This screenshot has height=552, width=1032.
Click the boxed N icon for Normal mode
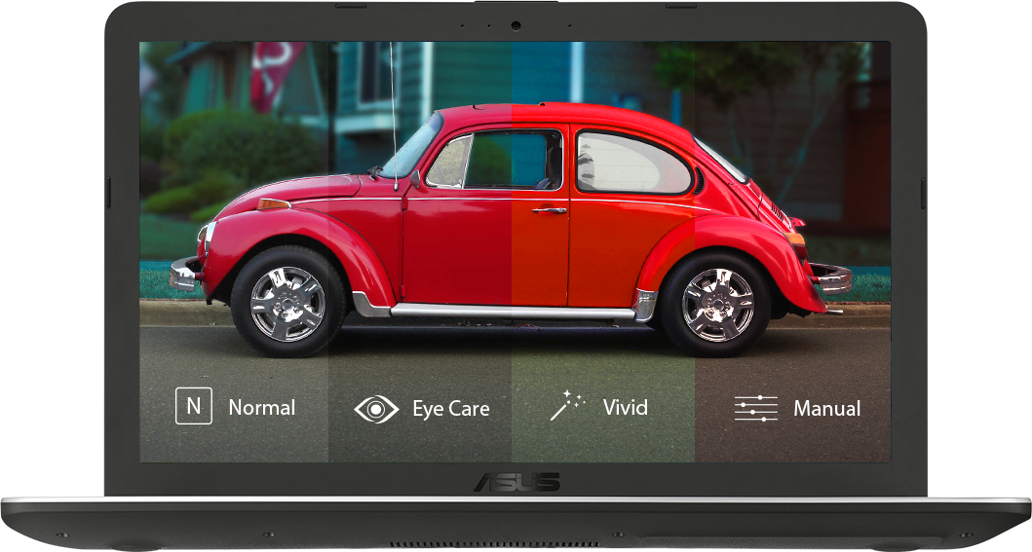tap(194, 406)
